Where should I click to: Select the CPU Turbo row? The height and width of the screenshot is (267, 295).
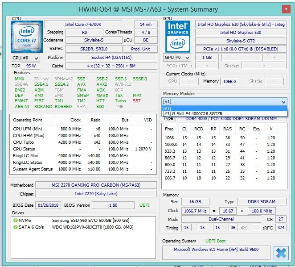click(83, 142)
